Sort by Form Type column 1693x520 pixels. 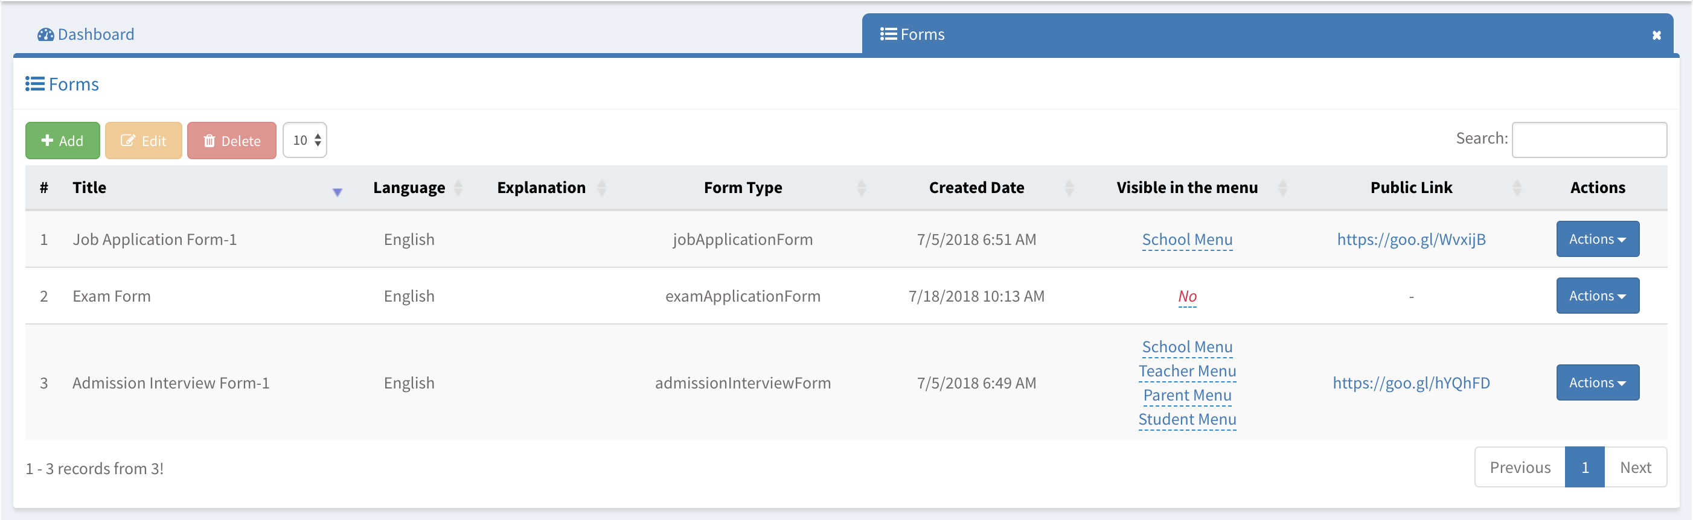(x=861, y=188)
